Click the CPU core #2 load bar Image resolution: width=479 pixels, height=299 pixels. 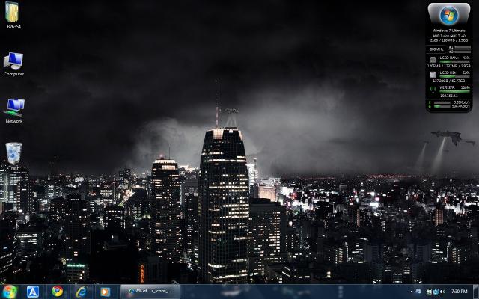pyautogui.click(x=463, y=52)
